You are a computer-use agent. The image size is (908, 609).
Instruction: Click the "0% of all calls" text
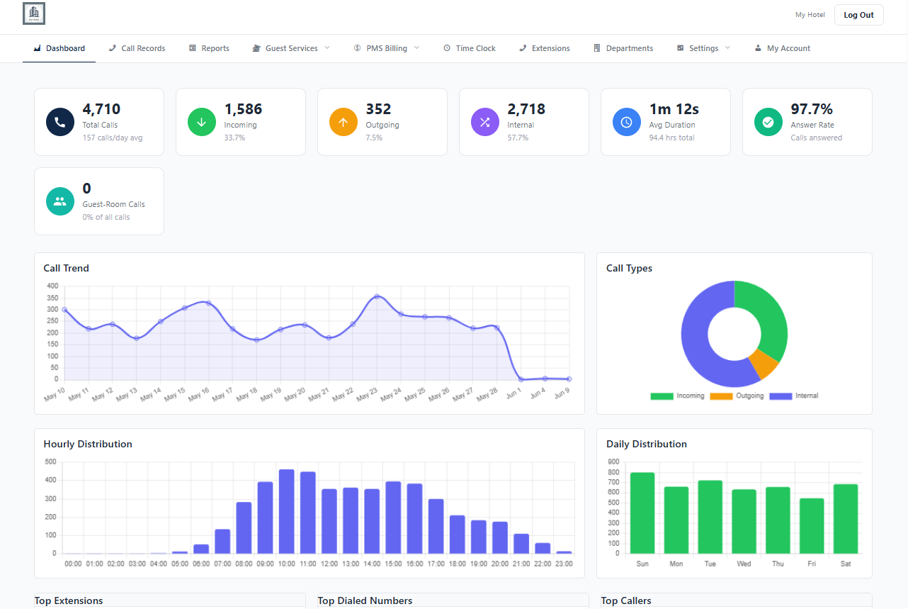tap(106, 217)
